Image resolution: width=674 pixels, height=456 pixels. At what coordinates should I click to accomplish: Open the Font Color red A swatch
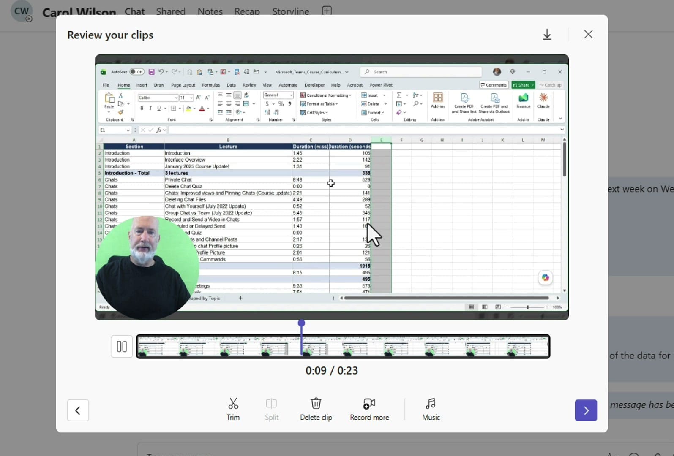coord(202,109)
